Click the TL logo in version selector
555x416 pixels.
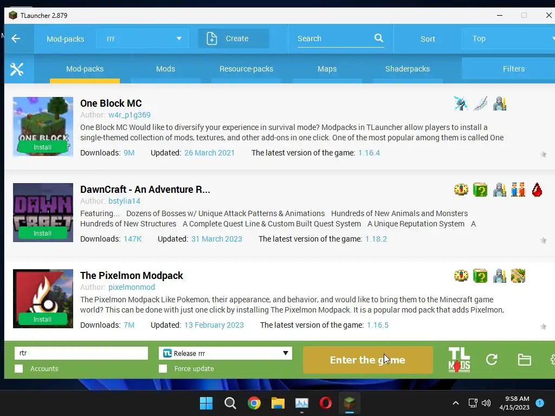[167, 353]
